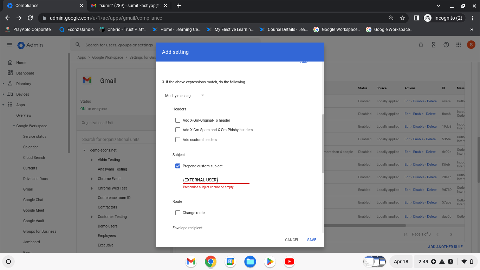Check Add X-Gm-Spam and X-Gm-Phishy headers
Image resolution: width=480 pixels, height=270 pixels.
coord(178,130)
